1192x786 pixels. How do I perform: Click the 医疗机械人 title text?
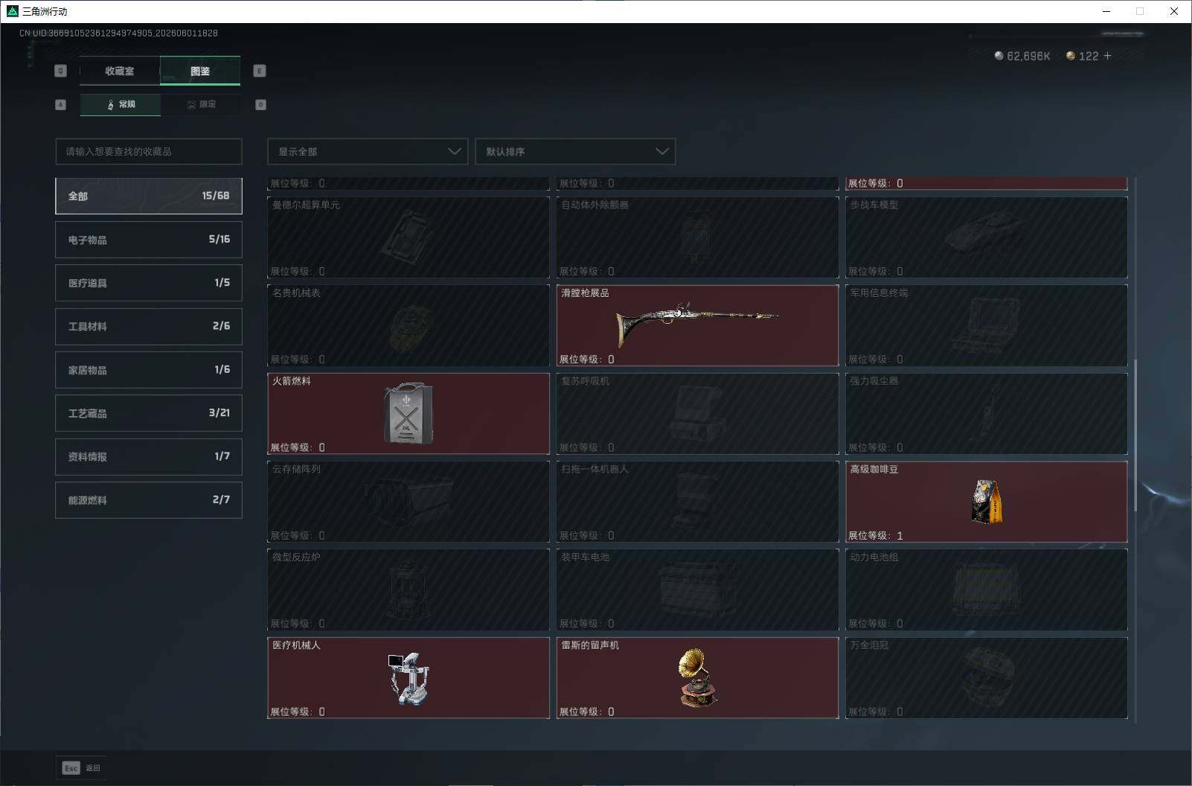[x=296, y=645]
